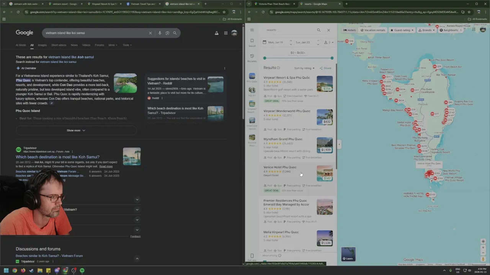Open Google Lens image search icon
Screen dimensions: 490x275
click(167, 33)
